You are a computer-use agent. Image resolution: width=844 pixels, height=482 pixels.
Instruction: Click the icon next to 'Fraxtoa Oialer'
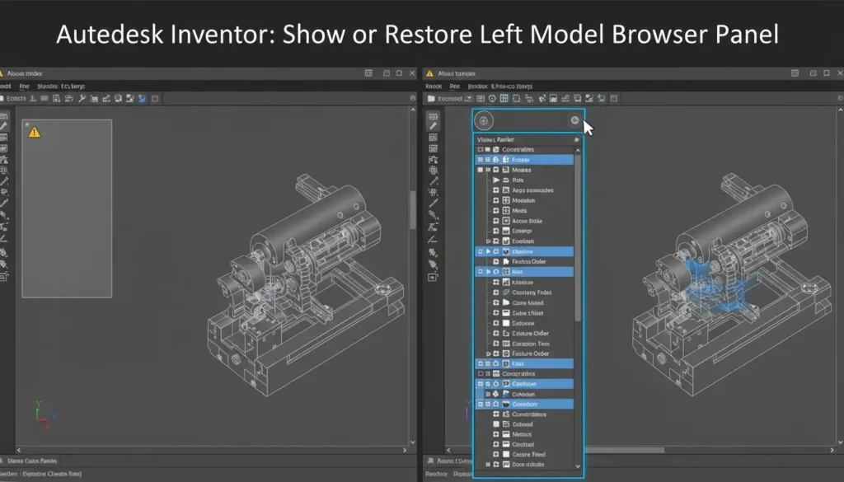click(x=506, y=261)
